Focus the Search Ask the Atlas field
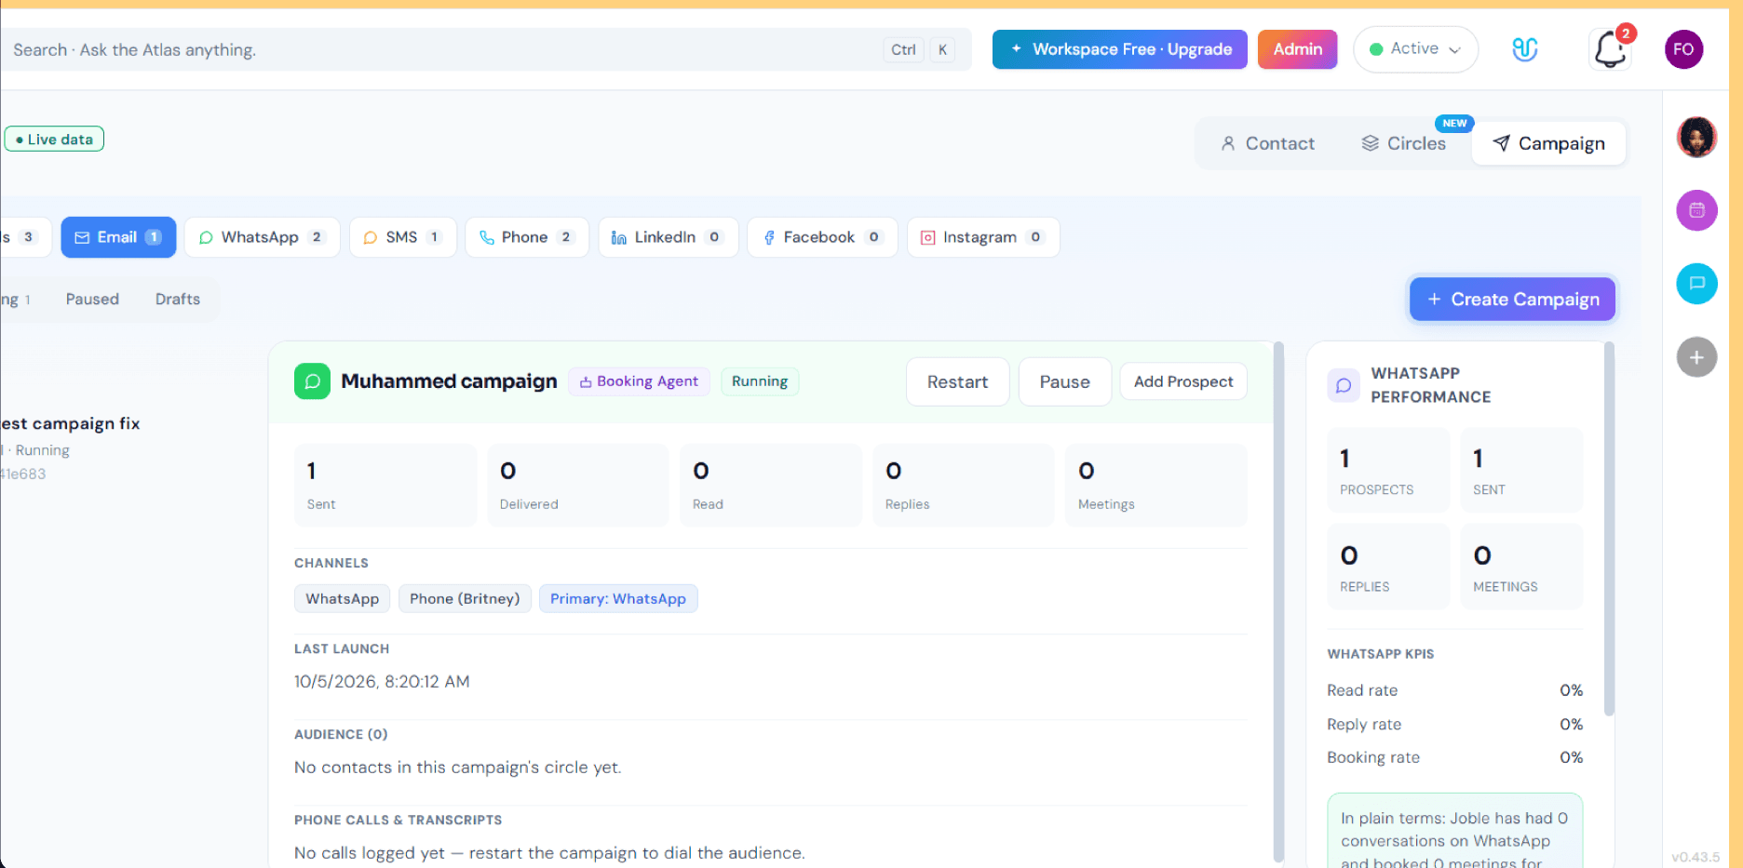The image size is (1743, 868). coord(484,49)
